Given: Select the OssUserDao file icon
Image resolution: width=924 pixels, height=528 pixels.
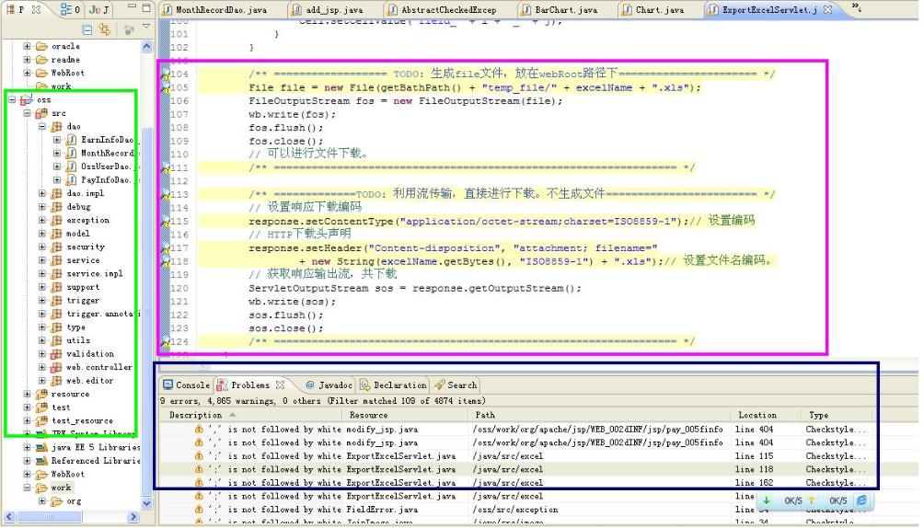Looking at the screenshot, I should (x=71, y=166).
